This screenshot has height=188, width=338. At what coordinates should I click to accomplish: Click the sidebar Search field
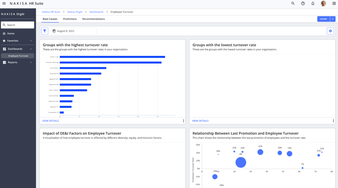coord(18,25)
